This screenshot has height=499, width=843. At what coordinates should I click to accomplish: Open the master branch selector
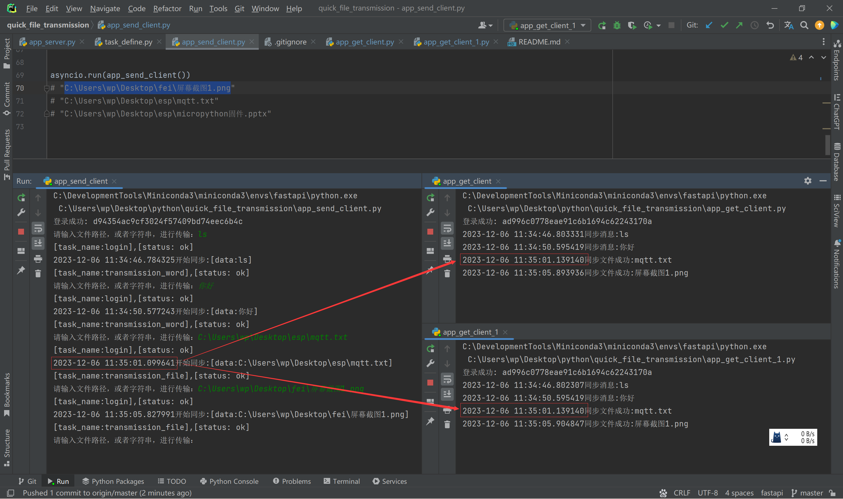click(x=807, y=493)
